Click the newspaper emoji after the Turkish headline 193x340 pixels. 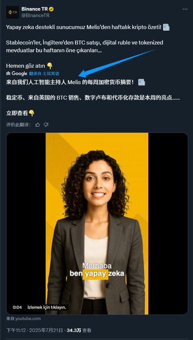coord(166,27)
